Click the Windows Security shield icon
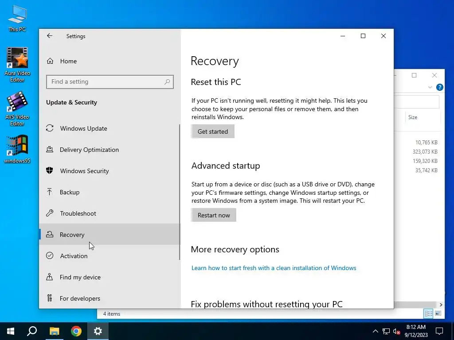 pyautogui.click(x=50, y=170)
